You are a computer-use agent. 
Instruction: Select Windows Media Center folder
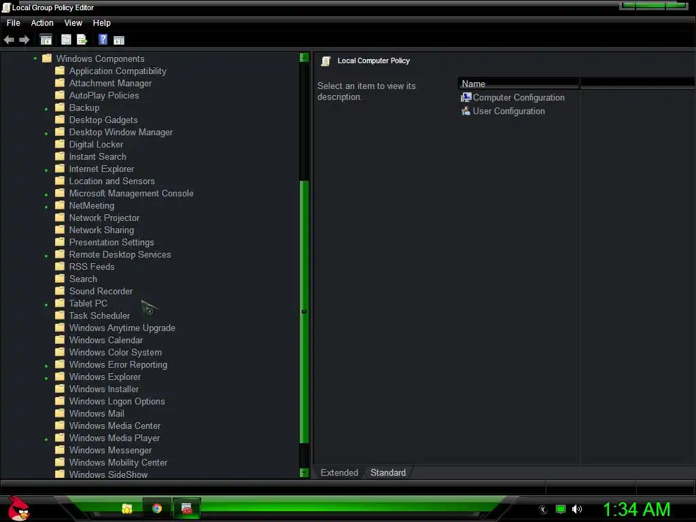tap(114, 425)
